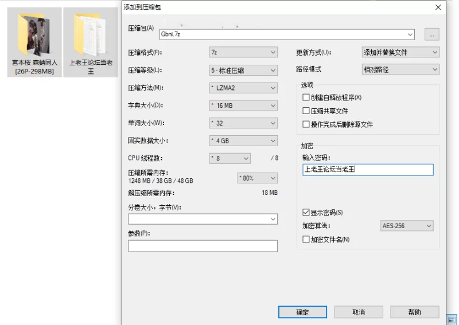459x325 pixels.
Task: Open the 压缩格式 7z dropdown
Action: 243,53
